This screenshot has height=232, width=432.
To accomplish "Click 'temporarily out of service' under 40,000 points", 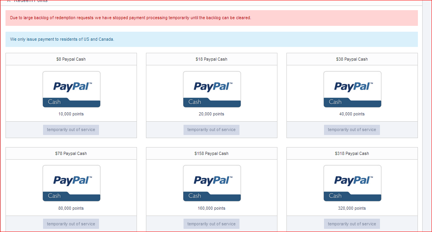I will [x=352, y=130].
